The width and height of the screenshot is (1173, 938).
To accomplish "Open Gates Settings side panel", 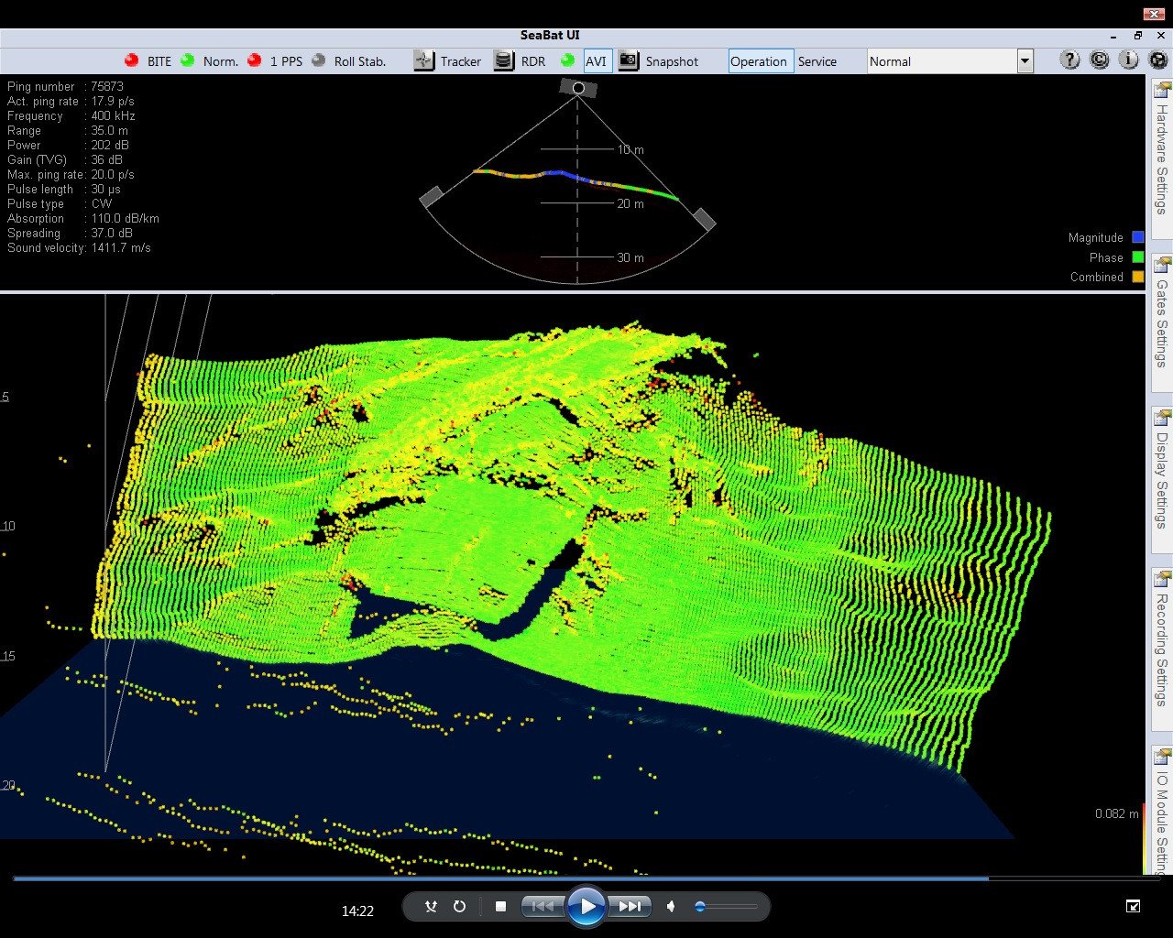I will coord(1161,313).
